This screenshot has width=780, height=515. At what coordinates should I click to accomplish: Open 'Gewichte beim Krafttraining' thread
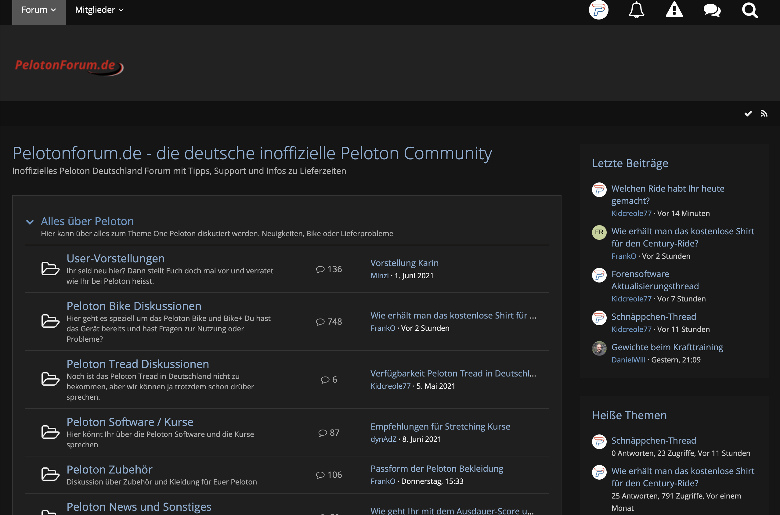(x=667, y=347)
